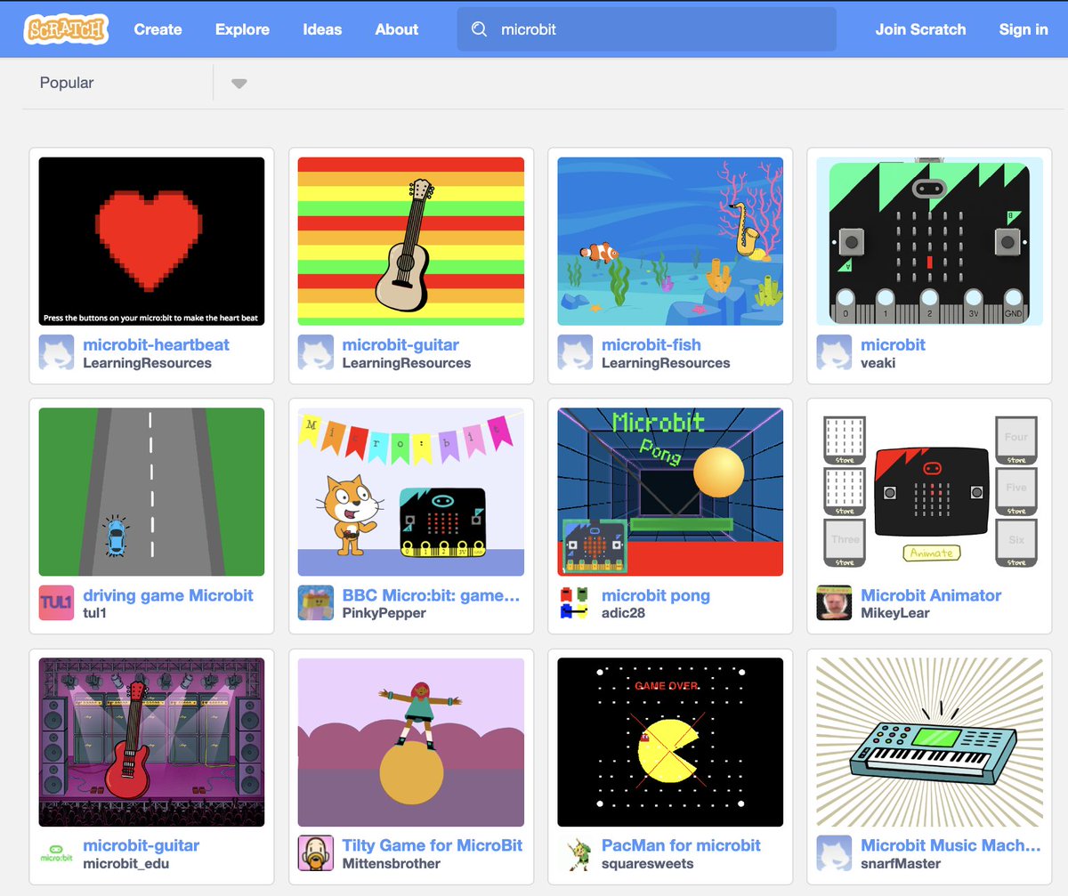Click author name snarfMaster
Image resolution: width=1068 pixels, height=896 pixels.
click(x=901, y=864)
